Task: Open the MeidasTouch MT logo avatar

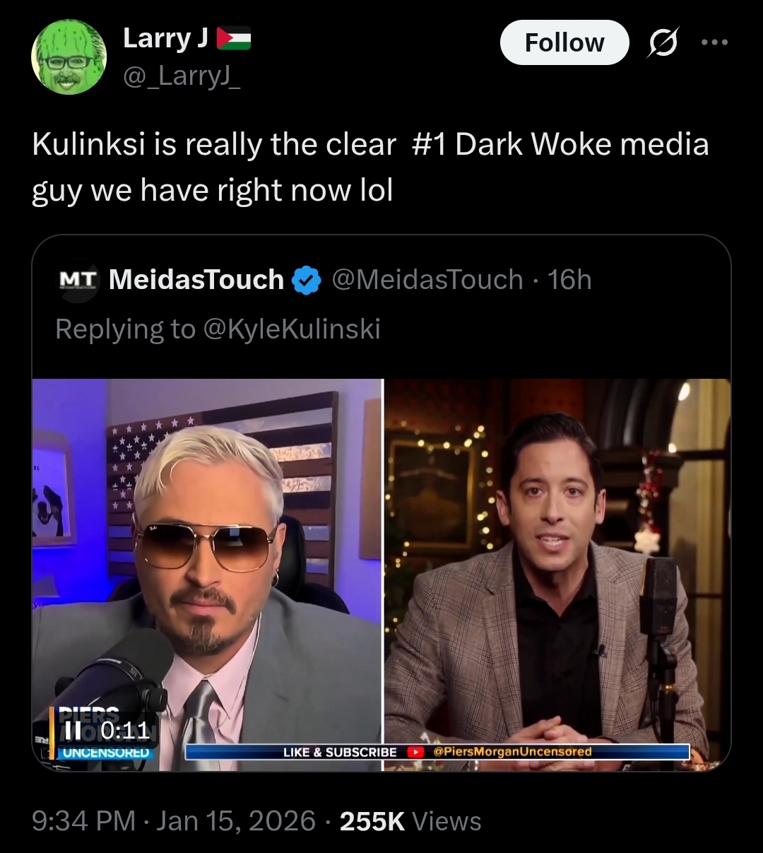Action: click(x=78, y=281)
